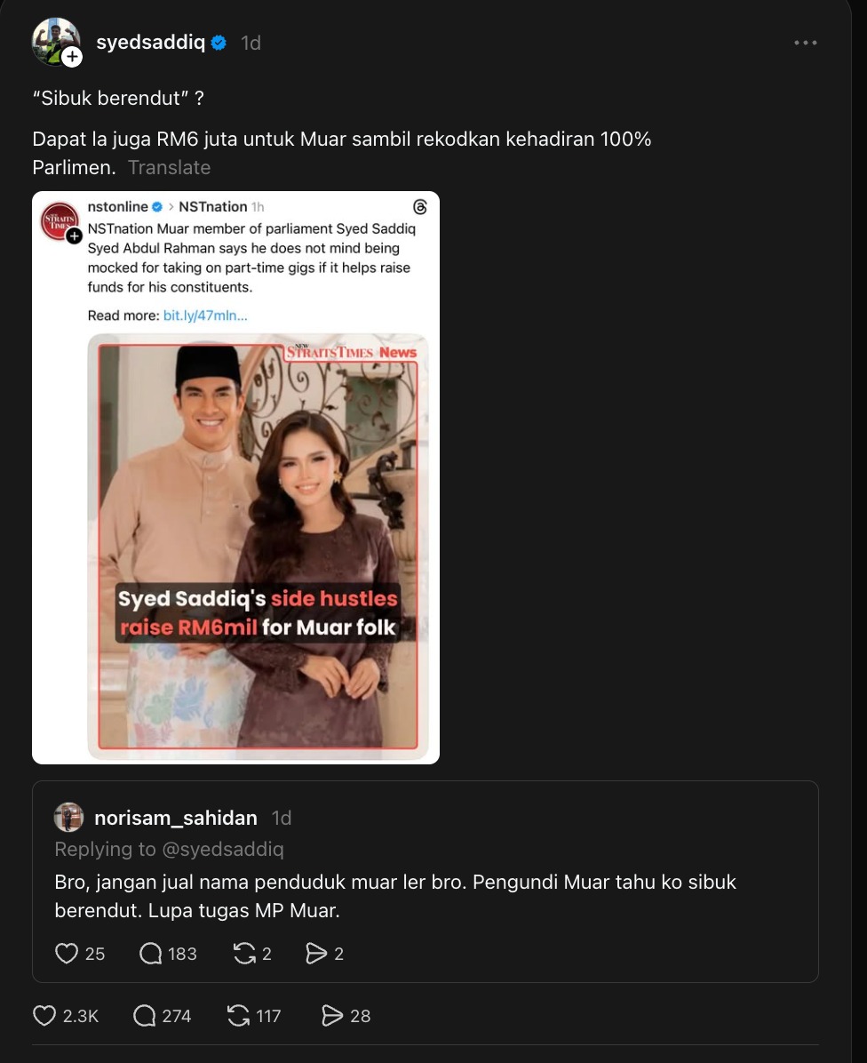This screenshot has height=1063, width=867.
Task: Share syedsaddiq's post via send icon
Action: [x=330, y=1015]
